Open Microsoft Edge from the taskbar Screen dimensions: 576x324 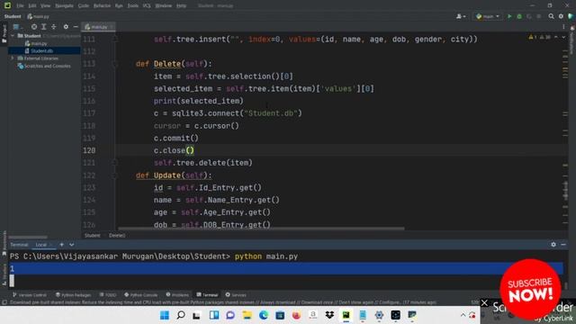pos(264,315)
